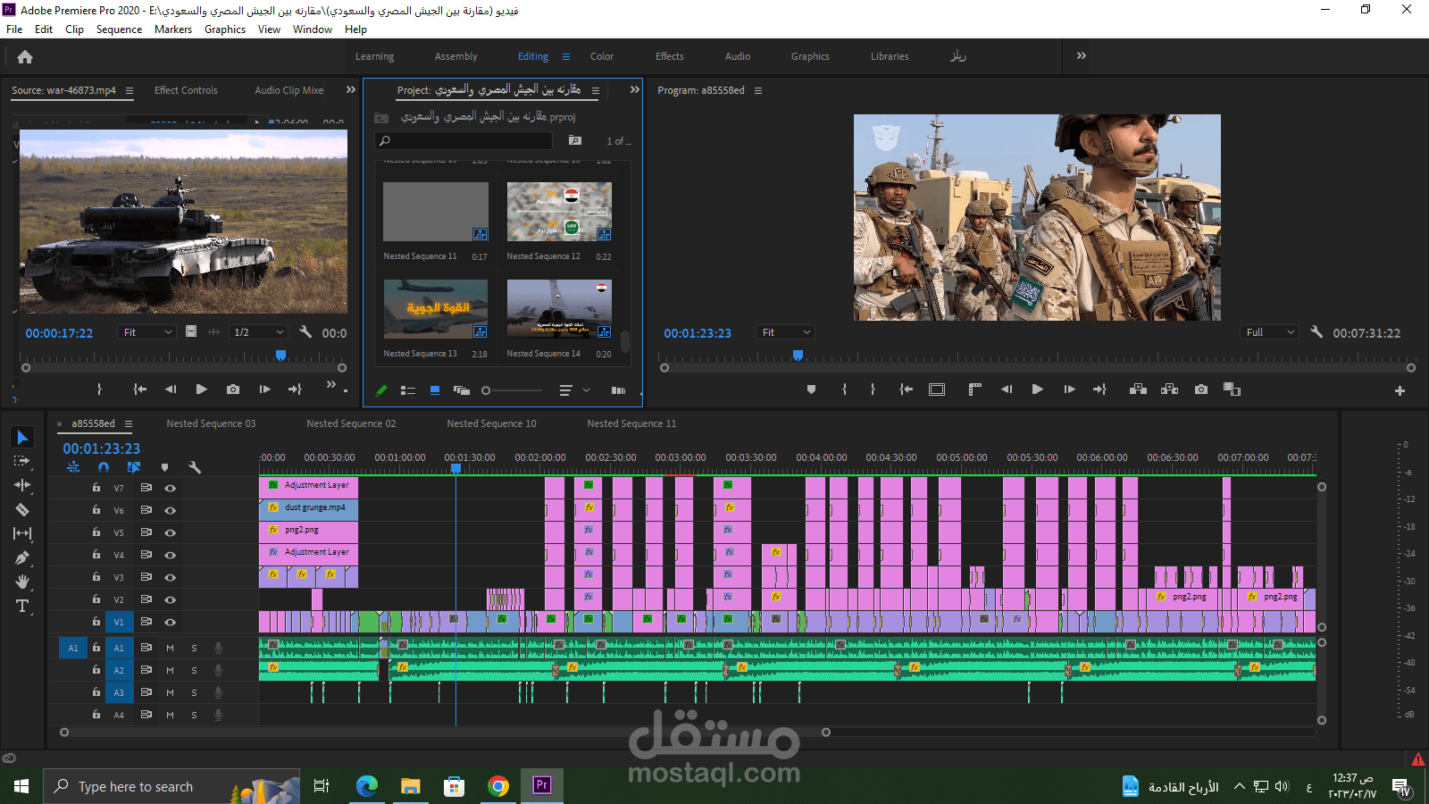Play the Program monitor video

[1037, 389]
